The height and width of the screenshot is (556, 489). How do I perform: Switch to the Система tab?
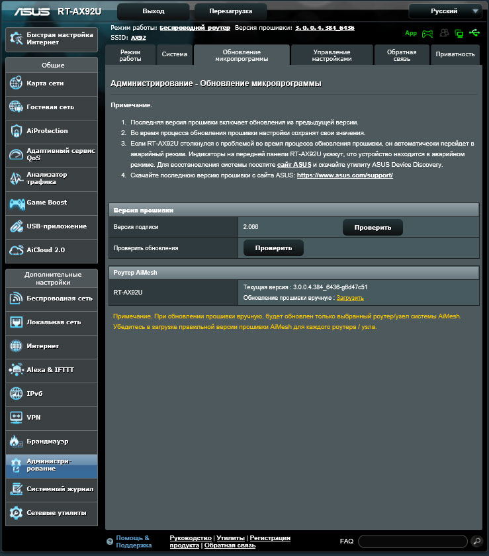[175, 54]
